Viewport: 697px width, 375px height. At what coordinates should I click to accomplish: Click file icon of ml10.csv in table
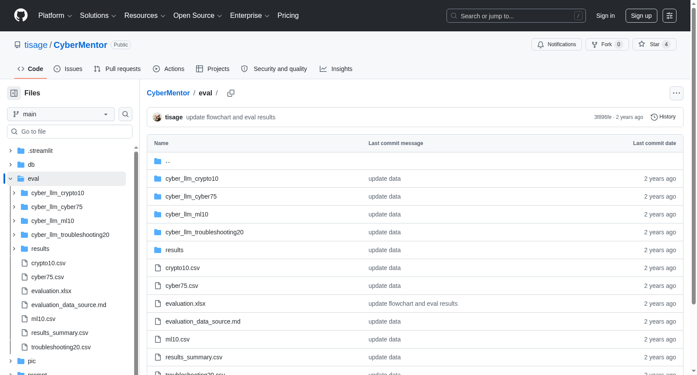click(158, 339)
